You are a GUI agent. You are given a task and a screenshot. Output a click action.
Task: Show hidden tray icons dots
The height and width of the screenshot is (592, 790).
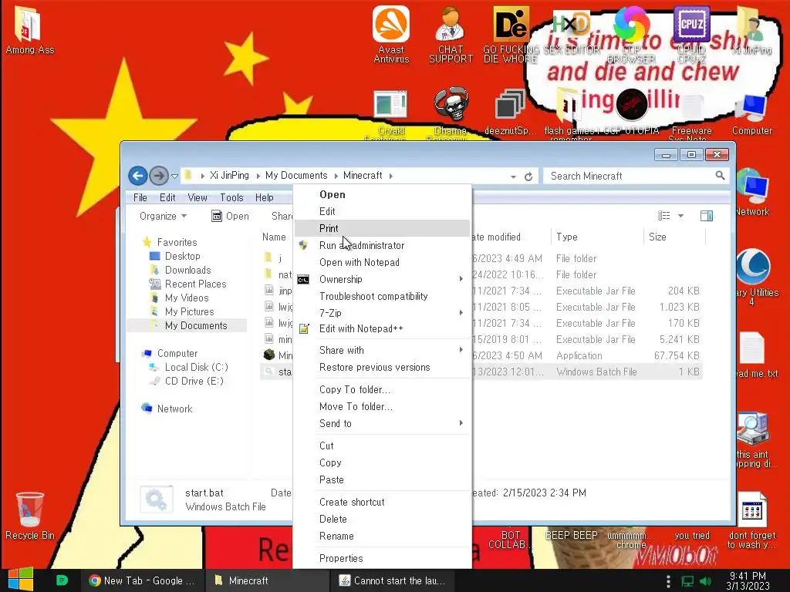click(x=669, y=581)
